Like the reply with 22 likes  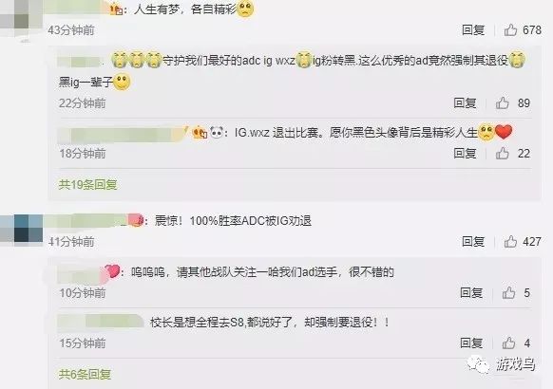(x=503, y=154)
